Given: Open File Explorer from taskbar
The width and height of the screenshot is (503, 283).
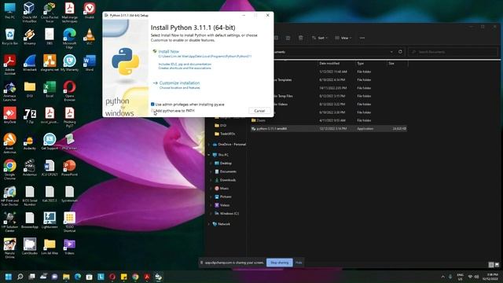Looking at the screenshot, I should pos(66,277).
